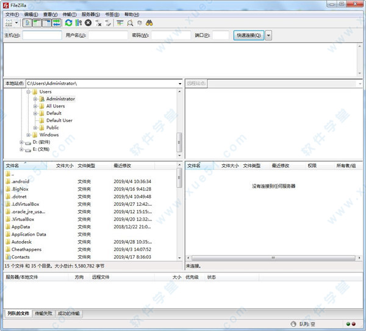This screenshot has width=366, height=331.
Task: Open the 传输(T) menu
Action: [70, 15]
